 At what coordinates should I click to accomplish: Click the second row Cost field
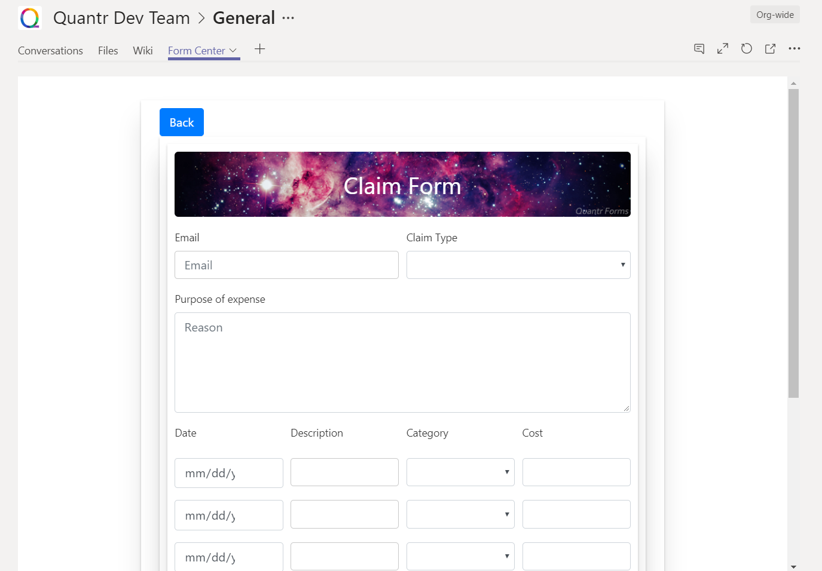(x=576, y=514)
